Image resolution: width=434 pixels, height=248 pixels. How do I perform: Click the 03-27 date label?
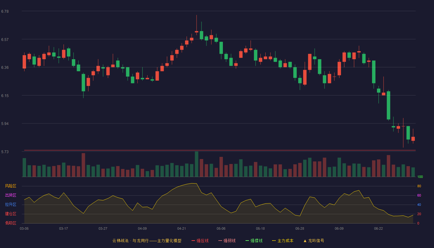pyautogui.click(x=103, y=228)
